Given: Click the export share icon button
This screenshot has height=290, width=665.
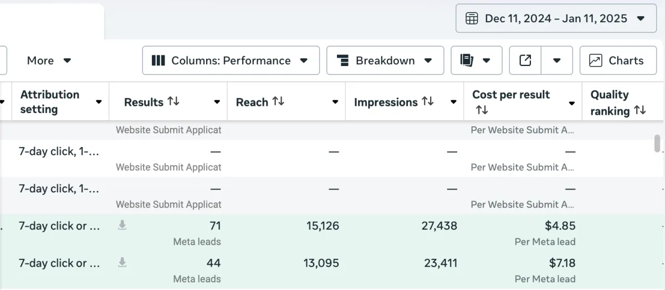Looking at the screenshot, I should coord(525,60).
